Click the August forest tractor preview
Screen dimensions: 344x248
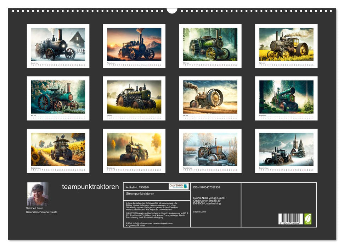click(287, 96)
